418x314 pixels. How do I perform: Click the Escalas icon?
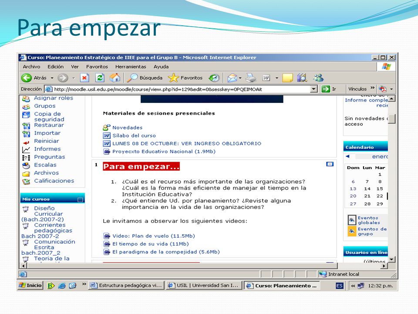point(26,166)
